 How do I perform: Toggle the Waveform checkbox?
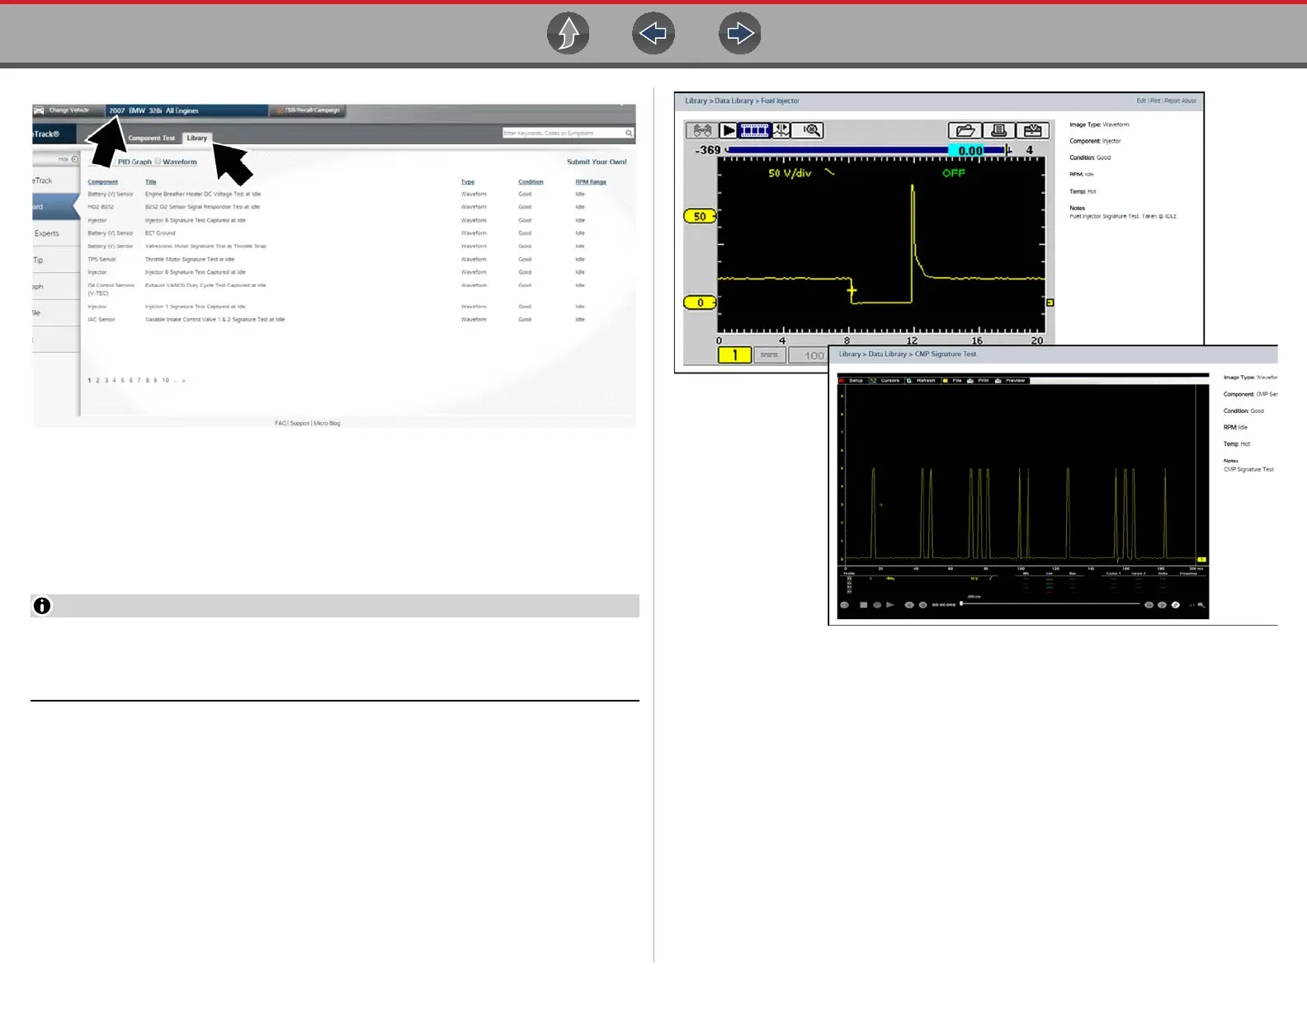tap(158, 162)
